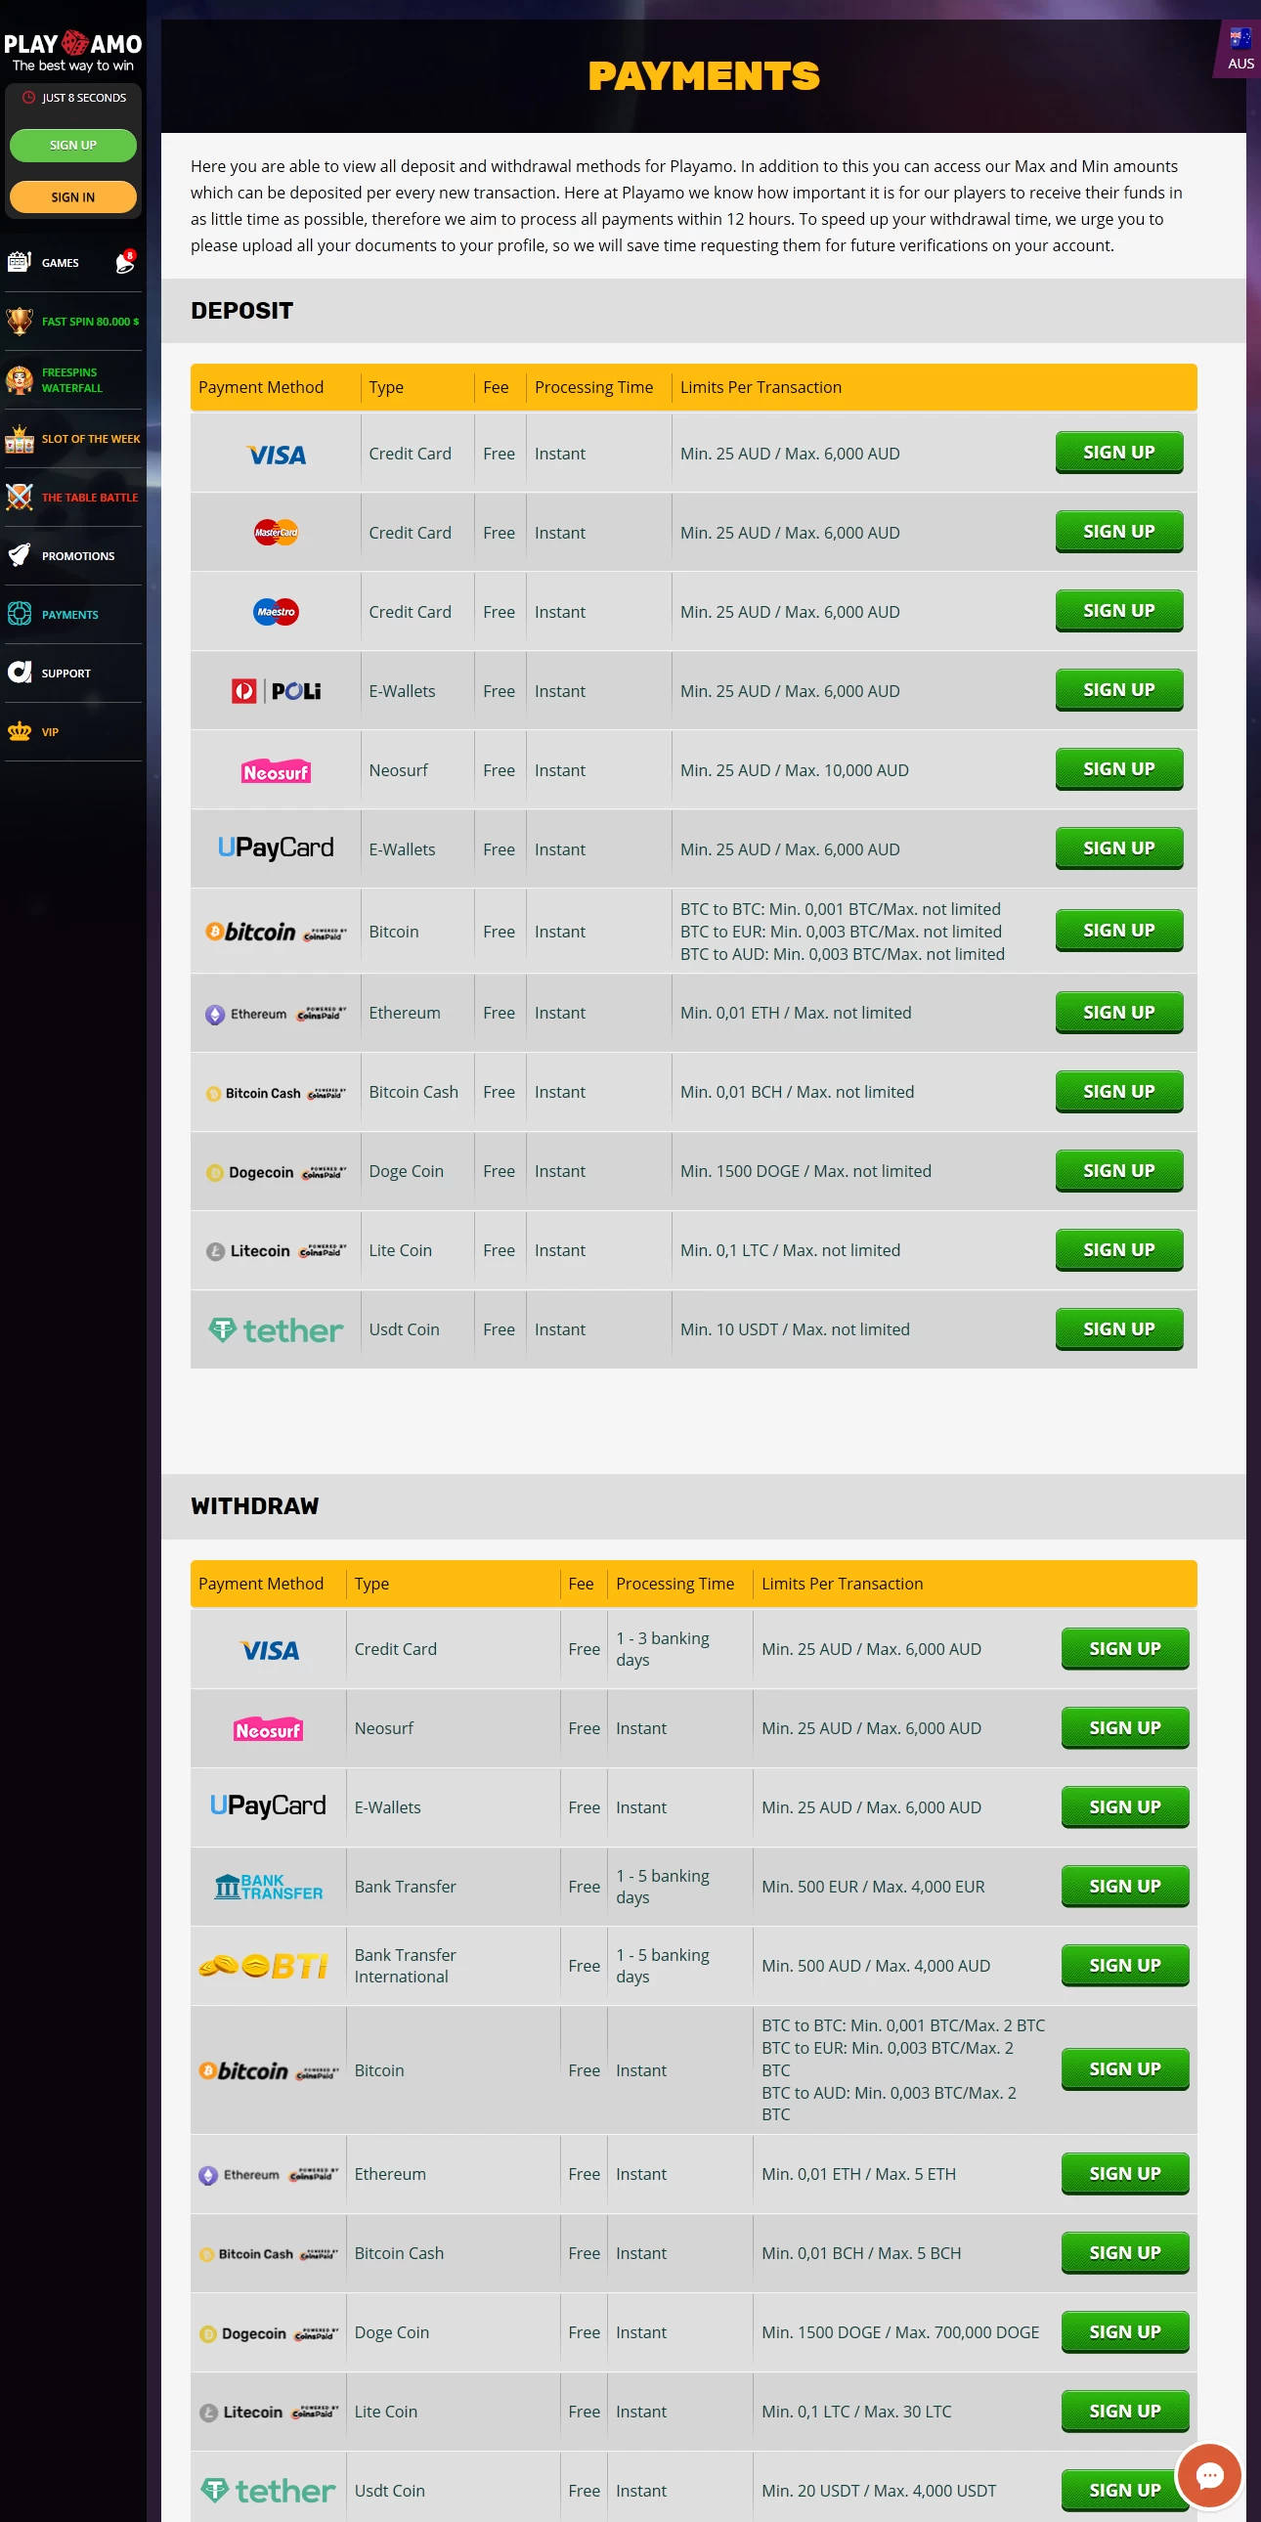Click the Visa logo in Deposit table
This screenshot has width=1261, height=2522.
276,455
